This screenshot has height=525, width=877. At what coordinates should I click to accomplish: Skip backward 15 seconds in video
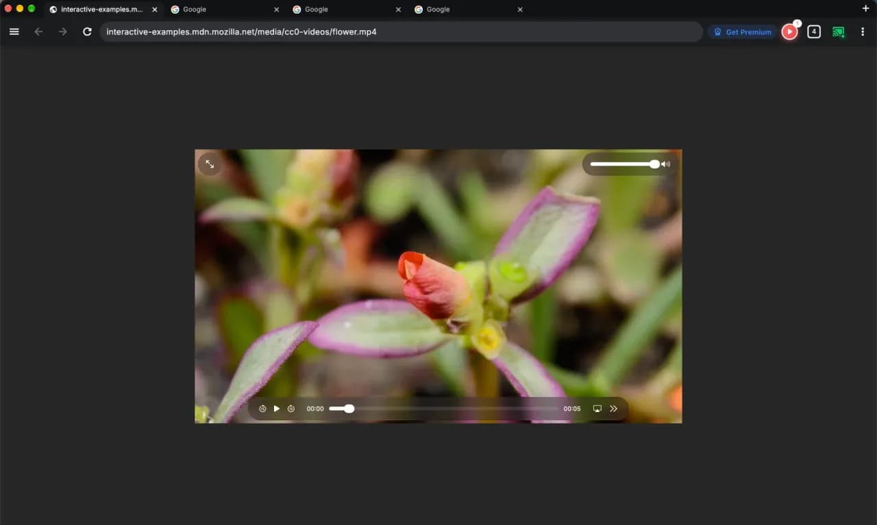[262, 409]
